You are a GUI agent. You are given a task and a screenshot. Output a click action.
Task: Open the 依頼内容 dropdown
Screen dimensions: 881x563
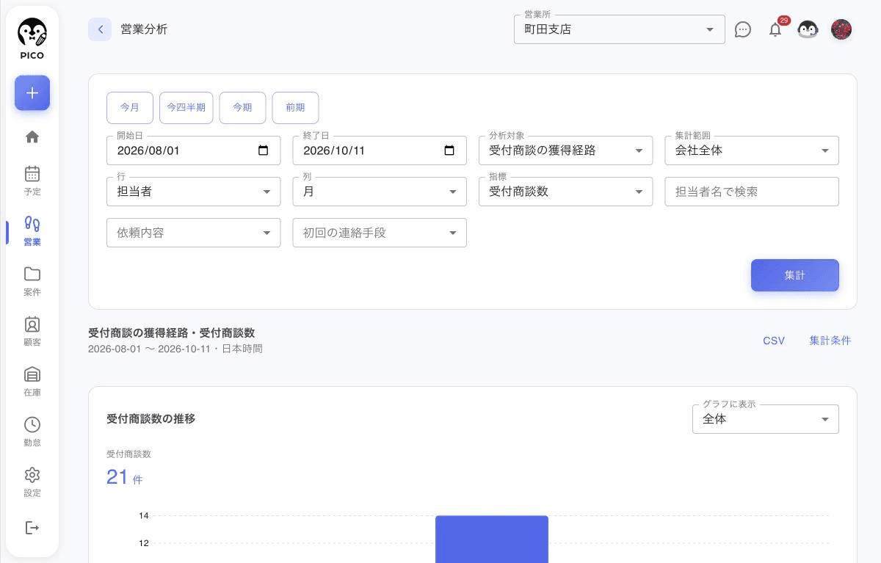pyautogui.click(x=193, y=233)
